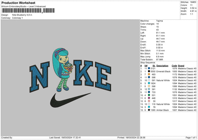This screenshot has height=140, width=198.
Task: Click the Last Saved timestamp 18/03/2024 17.32.41
Action: [x=71, y=137]
